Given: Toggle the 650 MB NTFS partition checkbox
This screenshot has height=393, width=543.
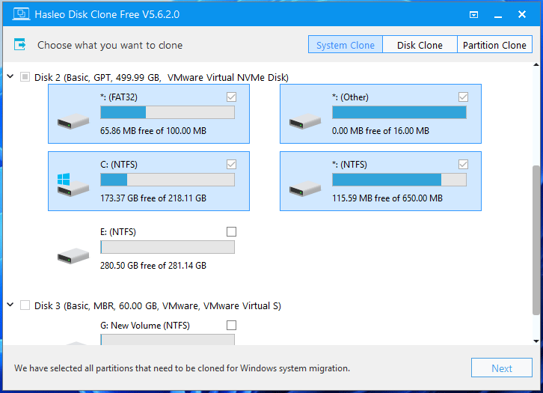Looking at the screenshot, I should [464, 164].
